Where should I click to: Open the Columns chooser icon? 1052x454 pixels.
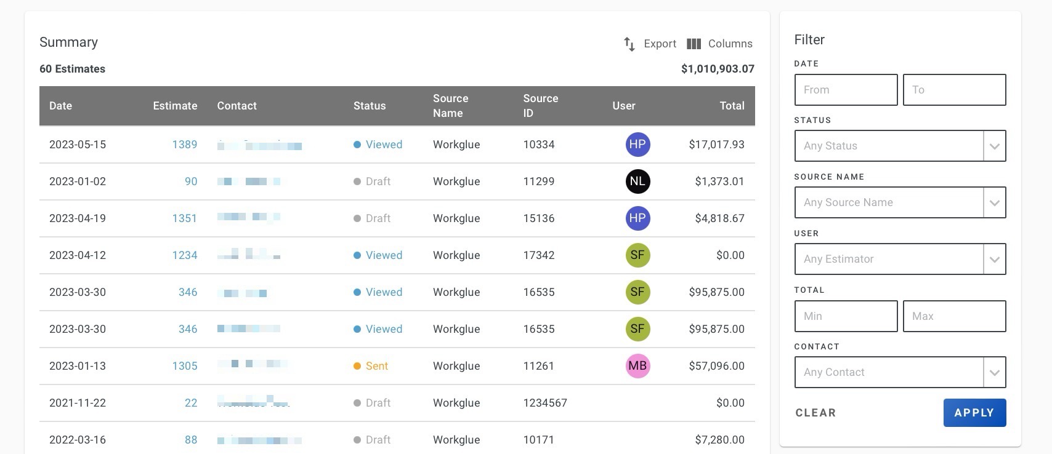[694, 44]
